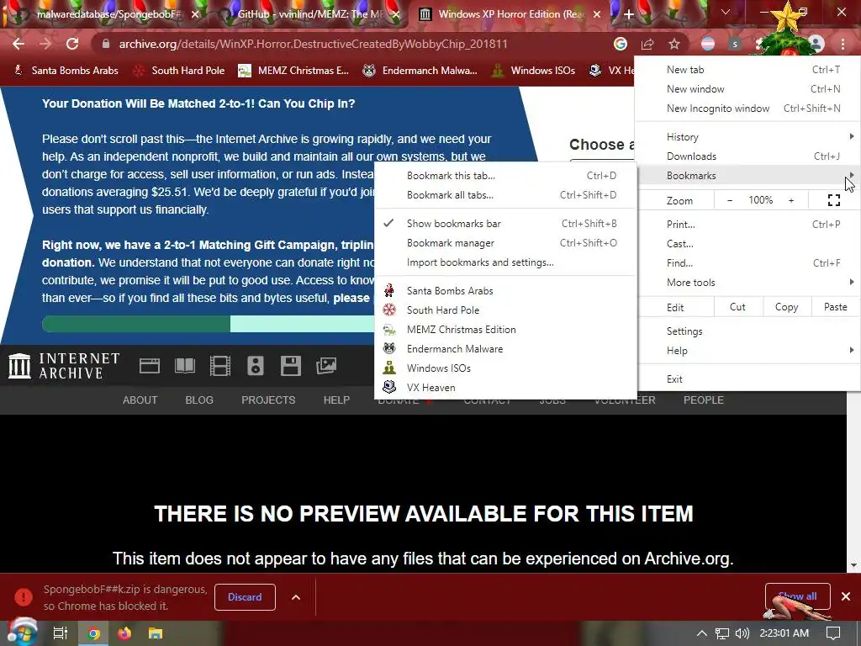Open Endermanch Malware bookmark in submenu
The width and height of the screenshot is (861, 646).
pyautogui.click(x=505, y=349)
